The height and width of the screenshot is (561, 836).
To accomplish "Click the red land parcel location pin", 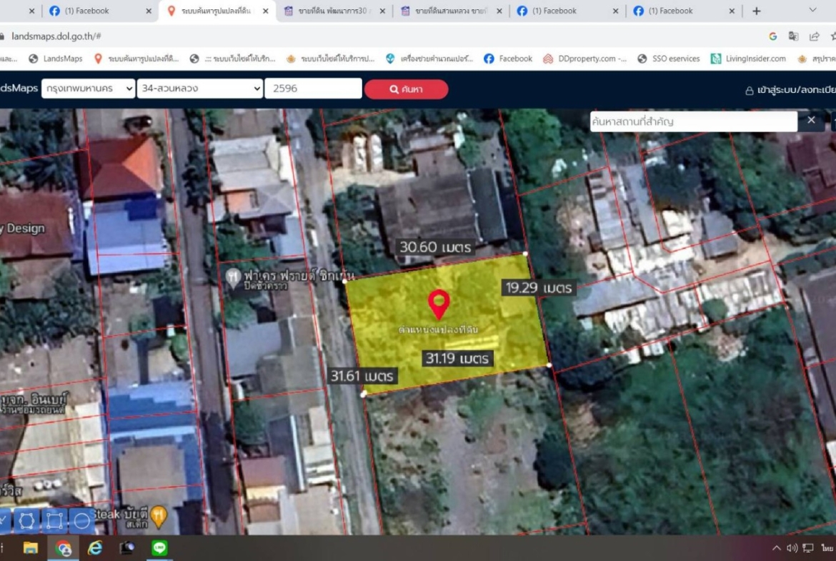I will click(x=439, y=304).
